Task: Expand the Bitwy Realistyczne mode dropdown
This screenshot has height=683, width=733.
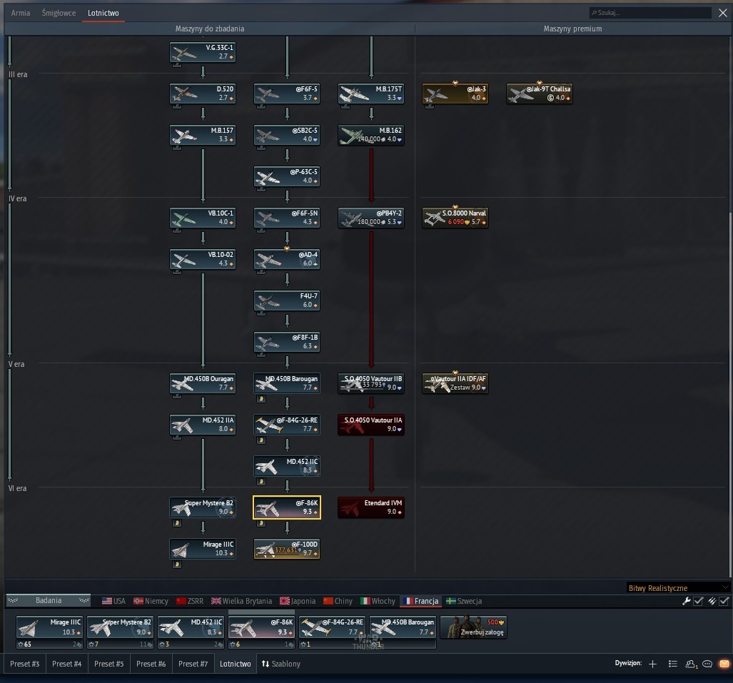Action: [x=678, y=587]
